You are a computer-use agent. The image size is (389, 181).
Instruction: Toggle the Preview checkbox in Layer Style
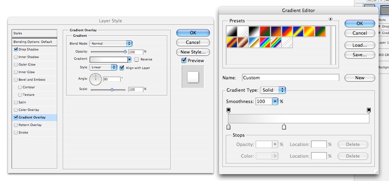184,60
